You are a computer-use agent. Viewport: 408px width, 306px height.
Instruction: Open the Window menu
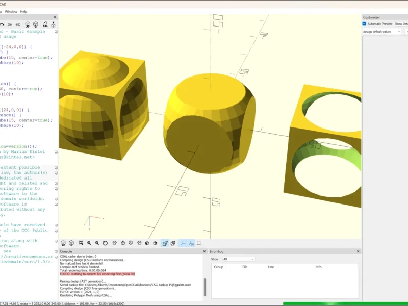pyautogui.click(x=11, y=11)
